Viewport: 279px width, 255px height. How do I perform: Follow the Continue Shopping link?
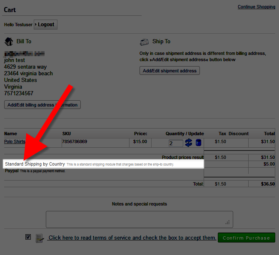256,7
